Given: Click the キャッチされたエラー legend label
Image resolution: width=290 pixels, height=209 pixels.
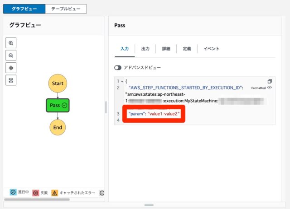Looking at the screenshot, I should pyautogui.click(x=77, y=193).
